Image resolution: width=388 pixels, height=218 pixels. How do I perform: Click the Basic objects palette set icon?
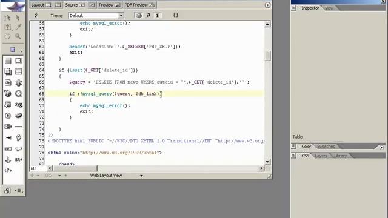tap(13, 50)
